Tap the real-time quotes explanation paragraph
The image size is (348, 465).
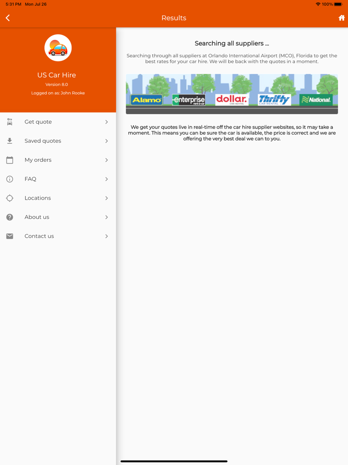[x=232, y=133]
